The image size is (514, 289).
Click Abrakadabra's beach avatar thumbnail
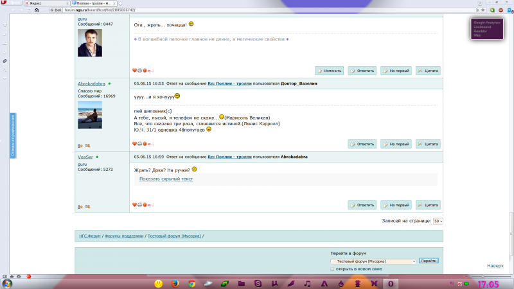coord(90,115)
